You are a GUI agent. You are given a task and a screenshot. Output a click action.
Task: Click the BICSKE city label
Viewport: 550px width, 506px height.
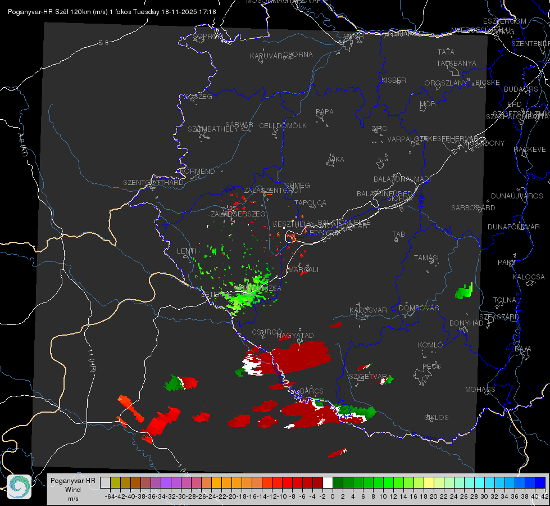click(488, 83)
